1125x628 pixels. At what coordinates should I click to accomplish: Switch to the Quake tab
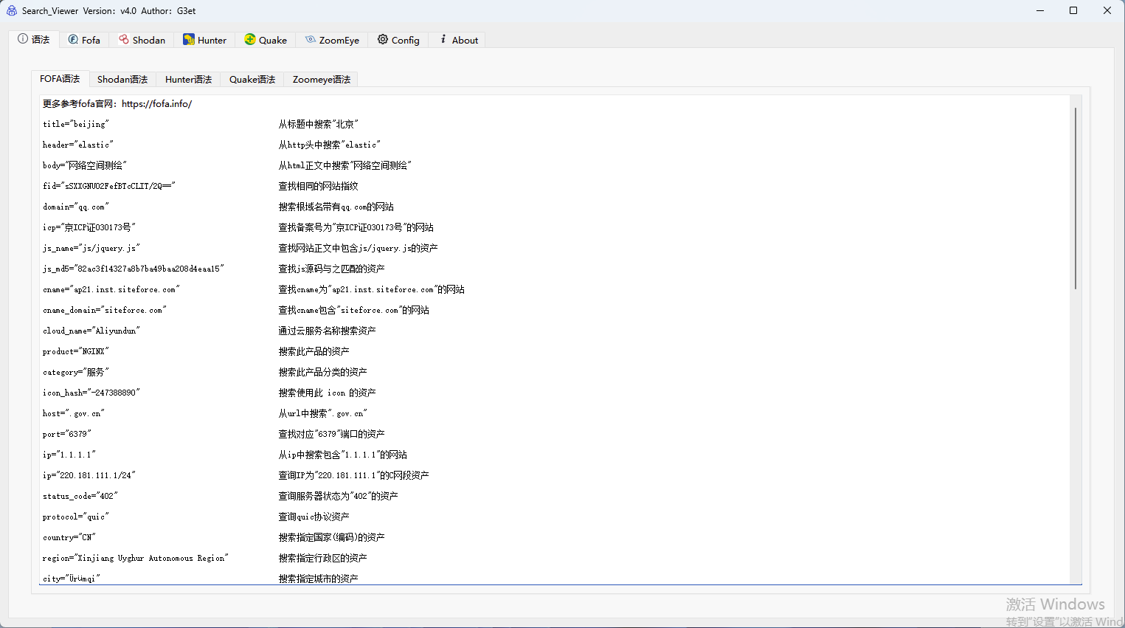coord(266,40)
